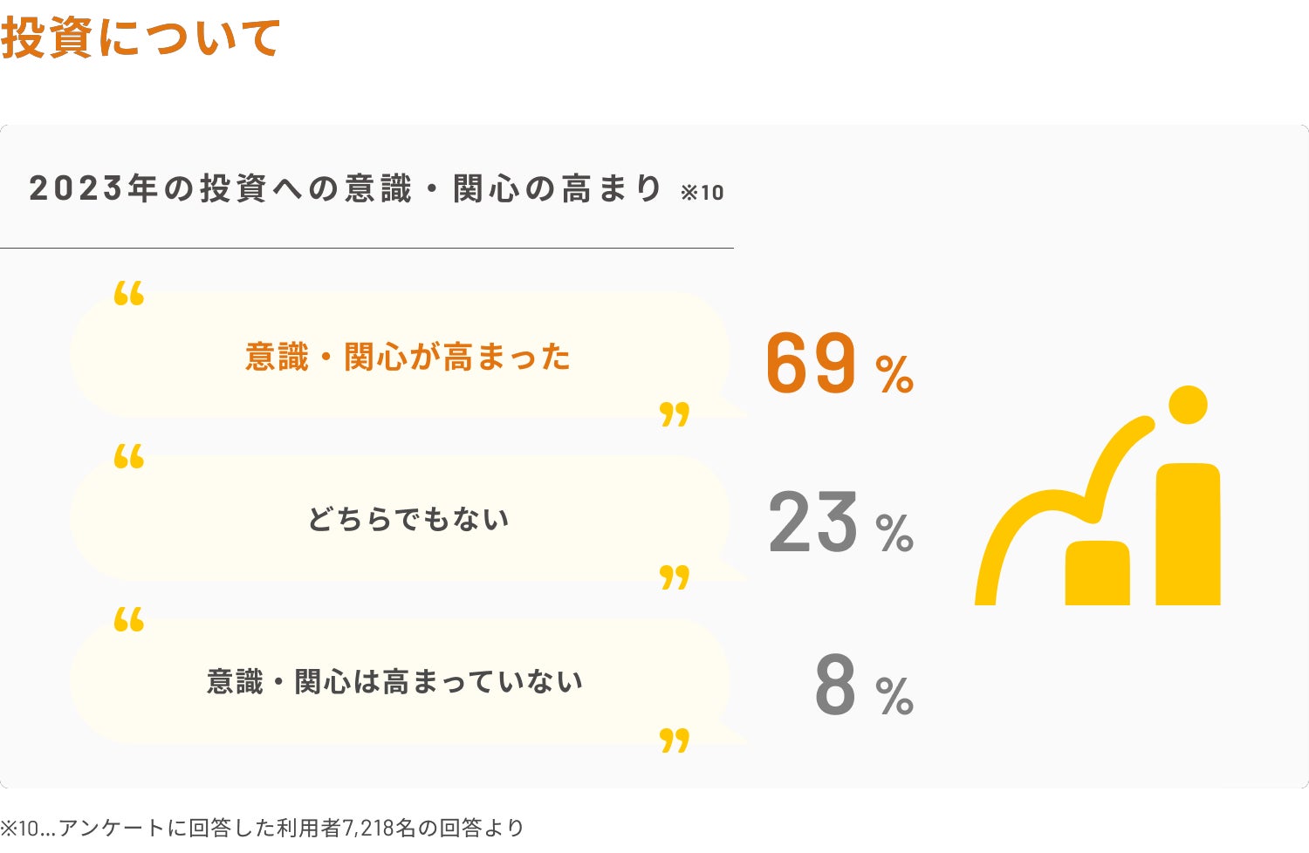1309x853 pixels.
Task: Click the ※10 footnote marker beside the title
Action: tap(702, 192)
